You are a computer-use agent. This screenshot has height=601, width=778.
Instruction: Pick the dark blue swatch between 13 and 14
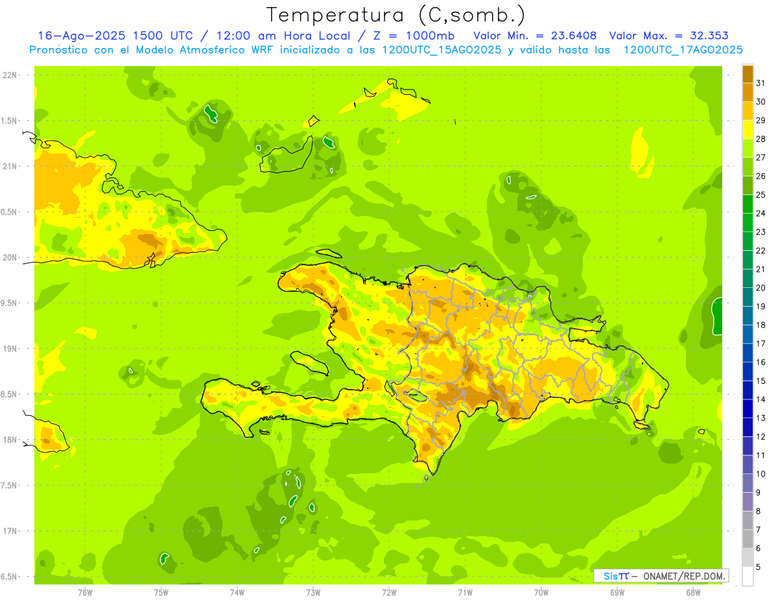pyautogui.click(x=748, y=408)
